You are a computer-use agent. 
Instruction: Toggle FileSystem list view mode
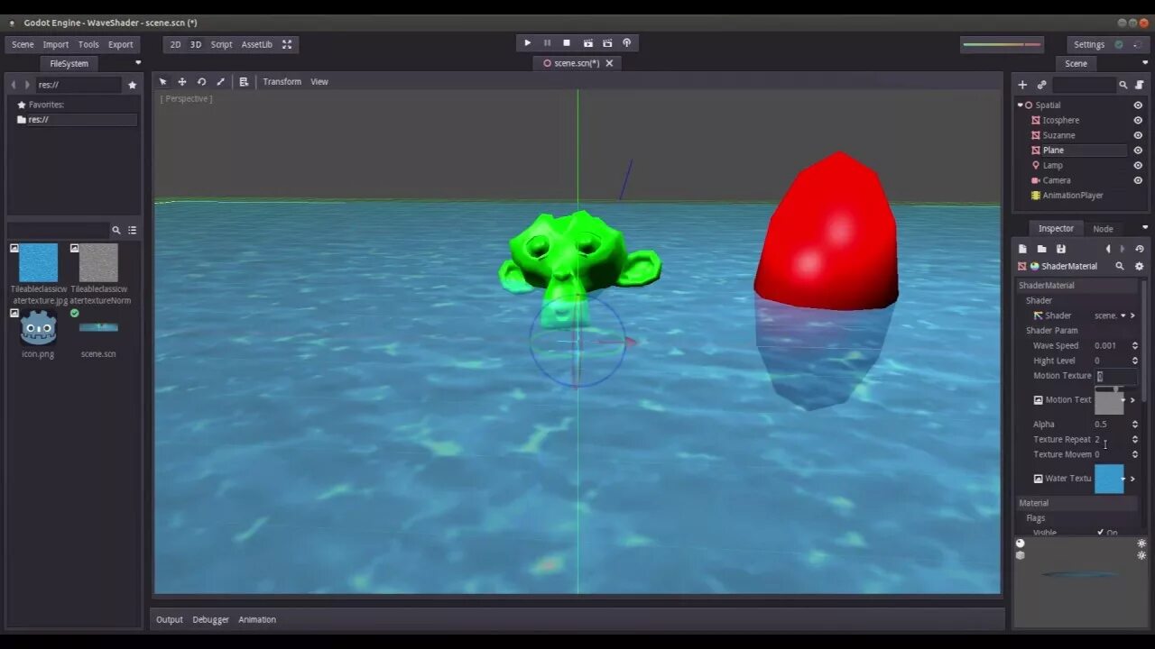pos(132,230)
